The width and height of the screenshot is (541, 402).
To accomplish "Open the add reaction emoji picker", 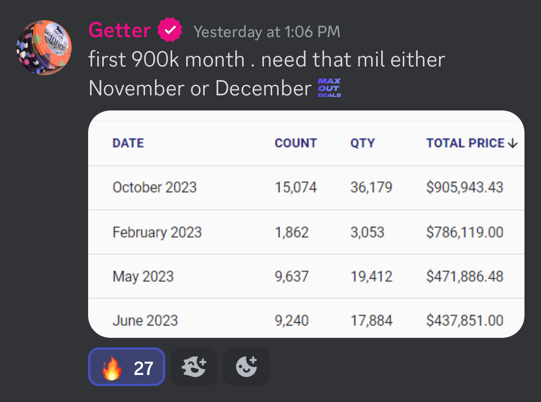I will [x=246, y=367].
